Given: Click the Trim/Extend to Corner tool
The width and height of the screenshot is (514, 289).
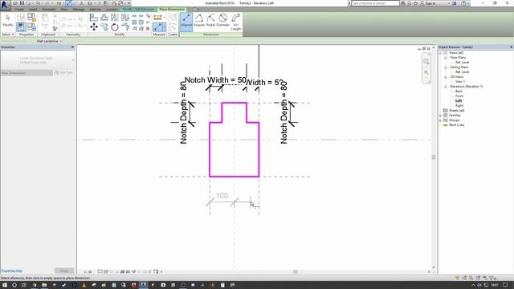Looking at the screenshot, I should (125, 26).
